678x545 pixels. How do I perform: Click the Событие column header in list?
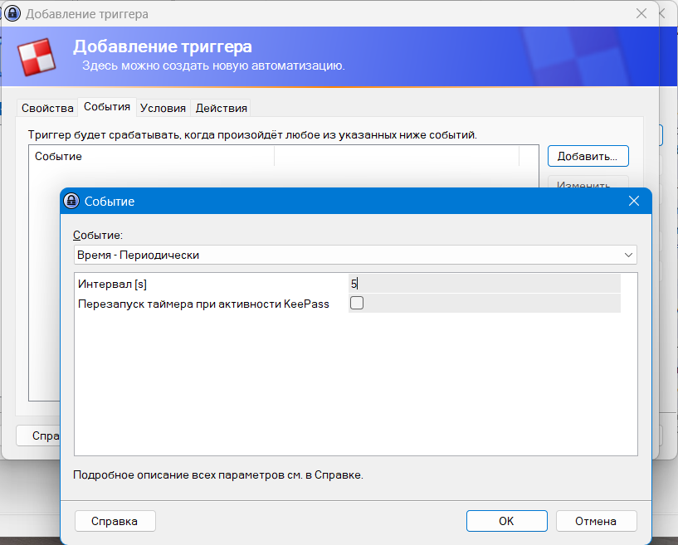[153, 156]
